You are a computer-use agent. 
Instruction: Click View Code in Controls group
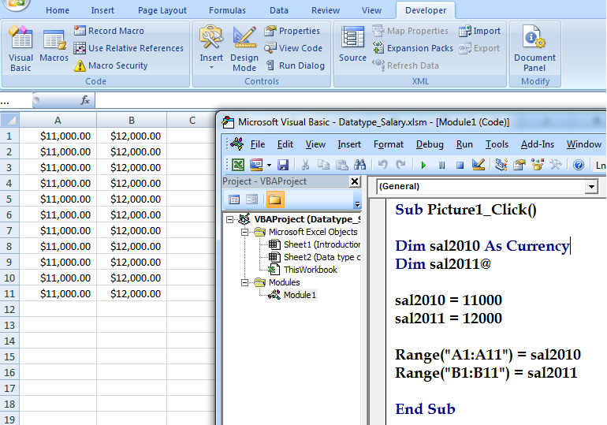[x=293, y=48]
